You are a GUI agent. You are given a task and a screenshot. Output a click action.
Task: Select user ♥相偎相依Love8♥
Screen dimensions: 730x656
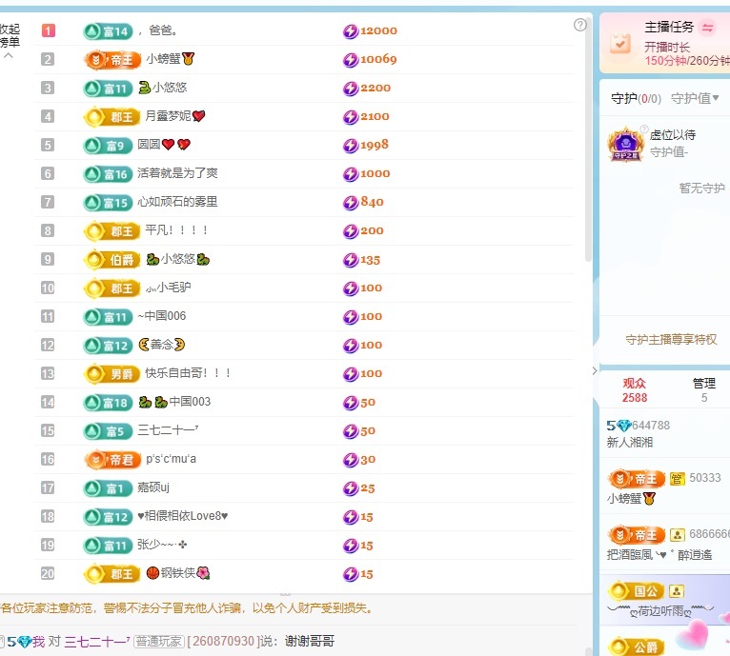point(183,515)
